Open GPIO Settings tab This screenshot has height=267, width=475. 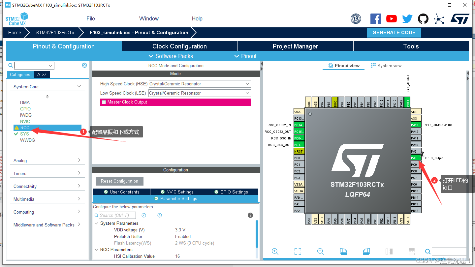[x=231, y=192]
